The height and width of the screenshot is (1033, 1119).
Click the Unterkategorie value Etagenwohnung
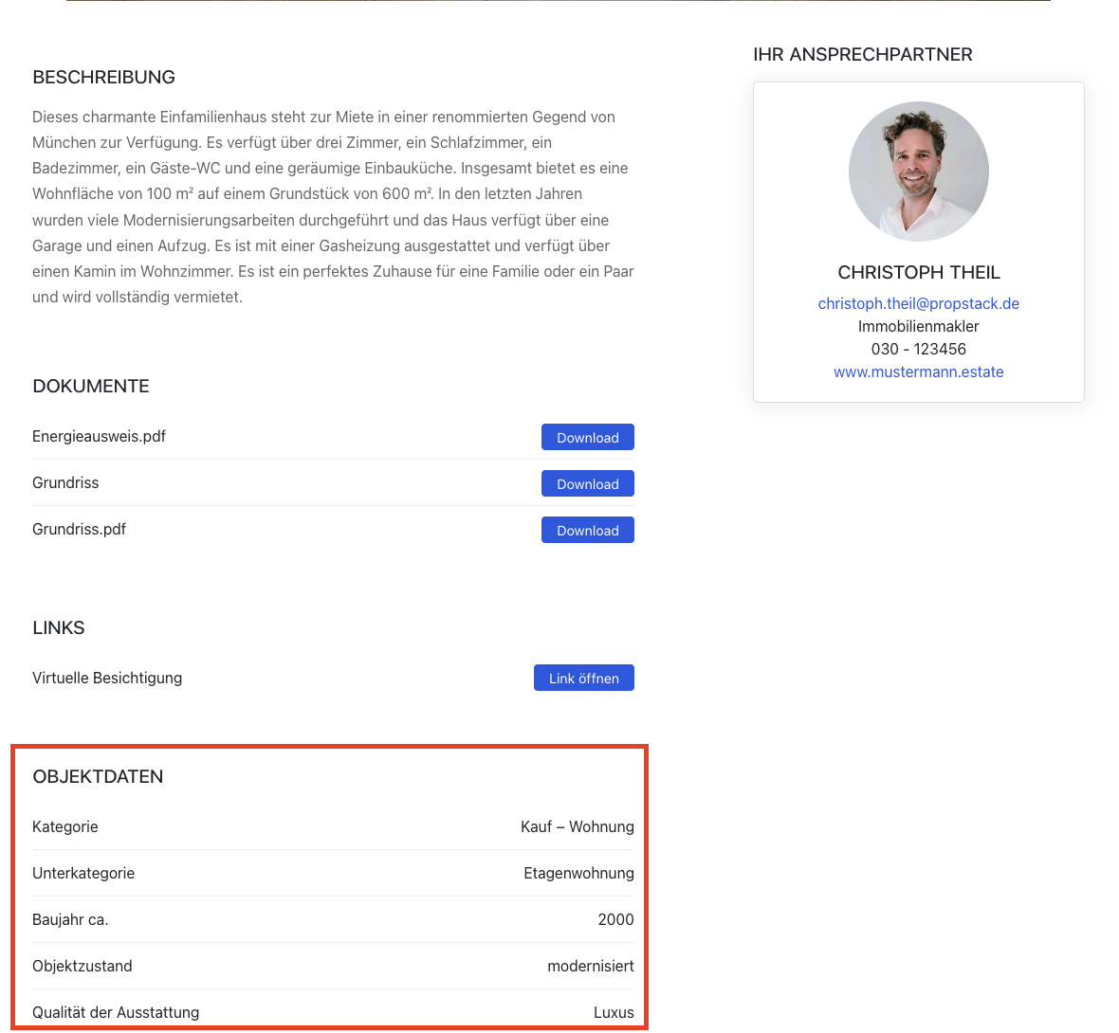pyautogui.click(x=578, y=873)
